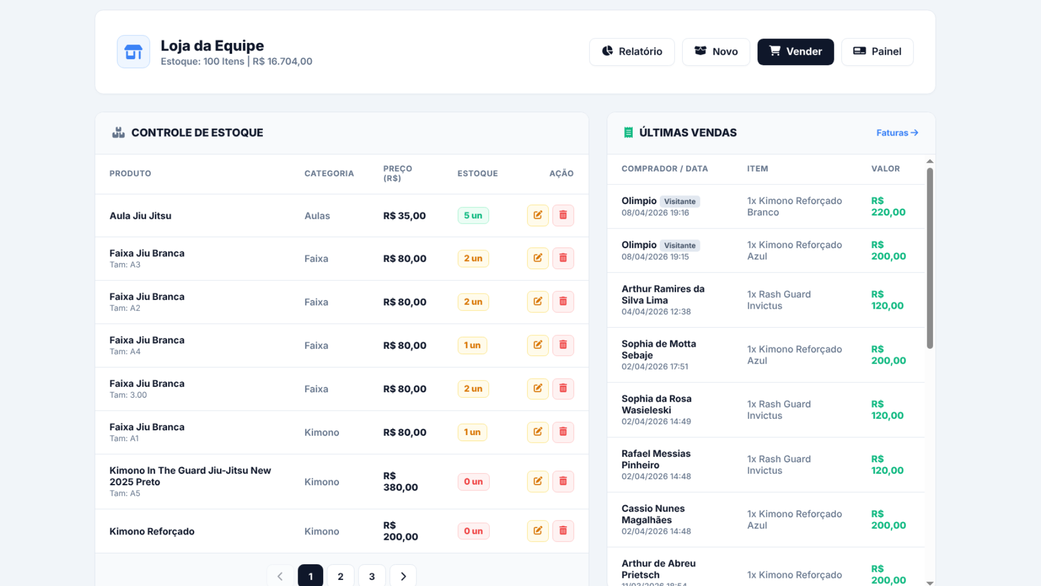
Task: Open the Relatório report
Action: 632,52
